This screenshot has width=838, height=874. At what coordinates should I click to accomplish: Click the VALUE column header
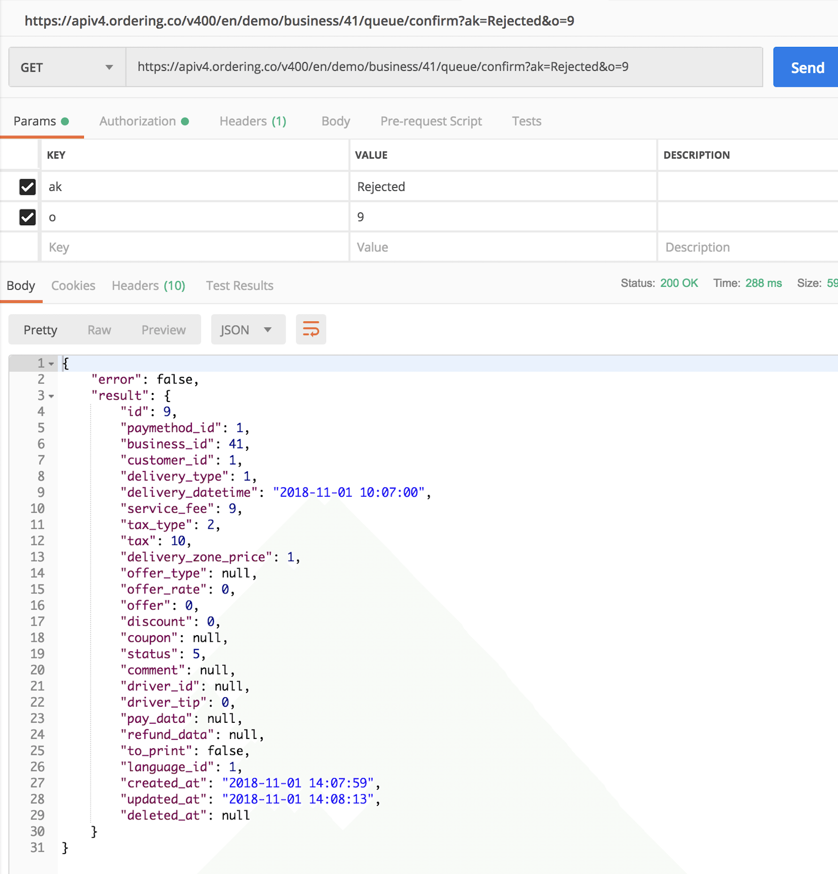pyautogui.click(x=371, y=155)
